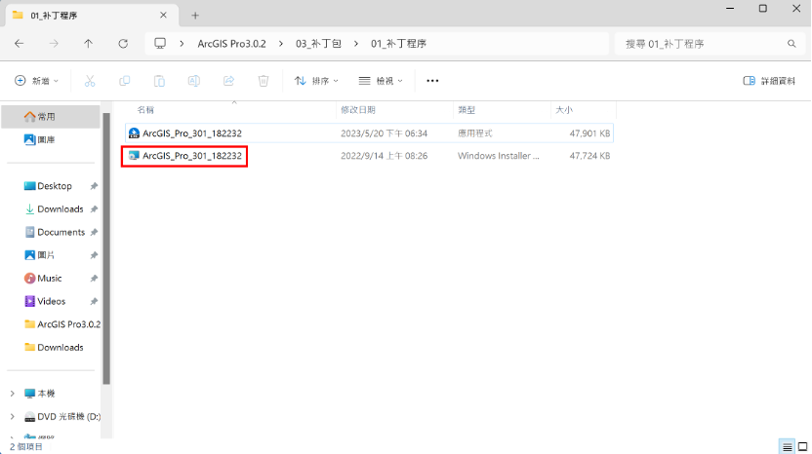Image resolution: width=812 pixels, height=454 pixels.
Task: Close the 01_补丁程序 tab
Action: (163, 16)
